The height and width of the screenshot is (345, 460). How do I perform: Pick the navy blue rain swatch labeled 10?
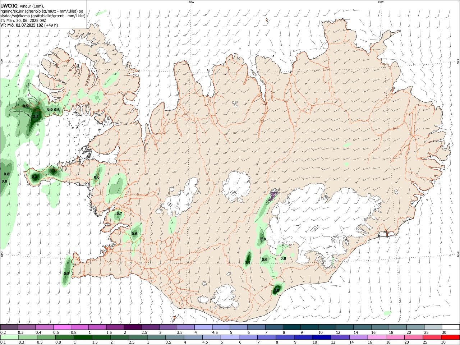(321, 337)
